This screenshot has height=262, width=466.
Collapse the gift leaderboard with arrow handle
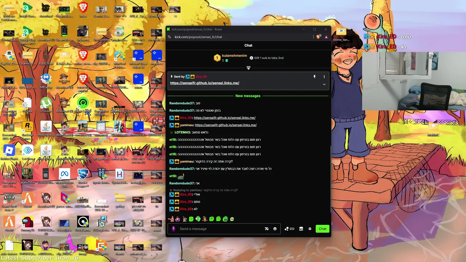pyautogui.click(x=248, y=68)
